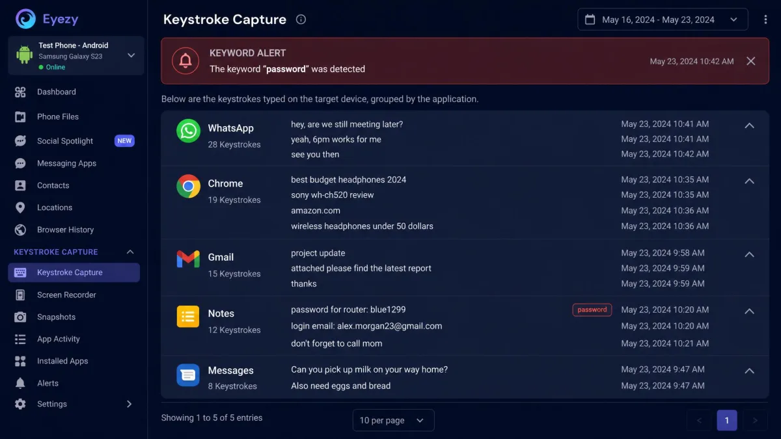
Task: Open Snapshots section
Action: 56,317
